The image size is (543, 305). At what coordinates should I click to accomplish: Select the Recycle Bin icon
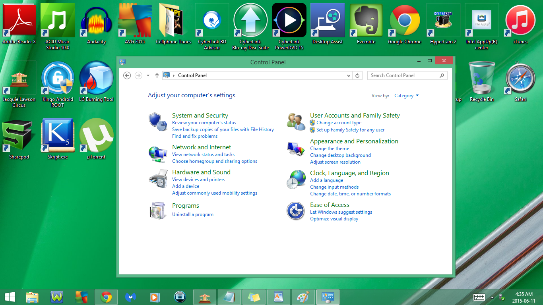click(482, 81)
